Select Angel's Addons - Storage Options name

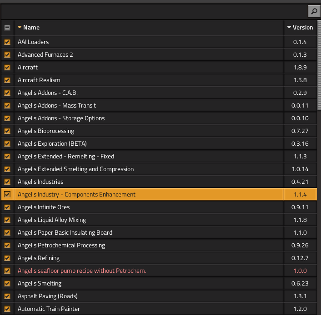coord(61,118)
